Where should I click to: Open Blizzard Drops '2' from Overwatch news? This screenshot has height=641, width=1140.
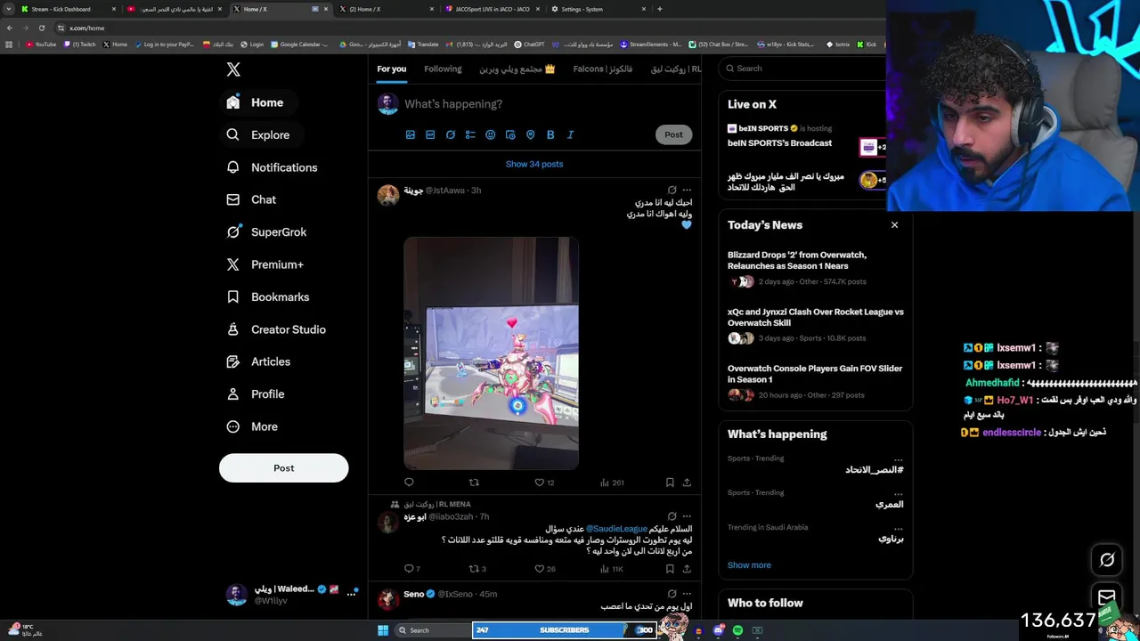point(816,268)
